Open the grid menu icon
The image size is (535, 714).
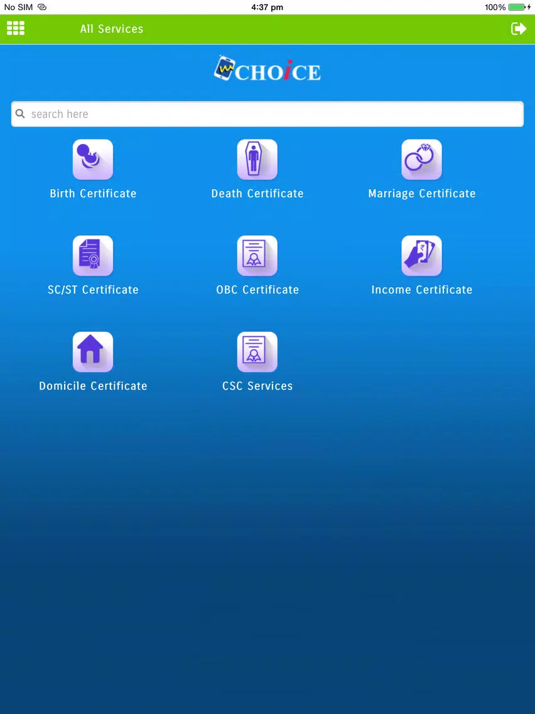[16, 28]
